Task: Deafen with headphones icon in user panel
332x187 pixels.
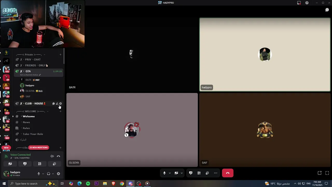Action: (49, 174)
